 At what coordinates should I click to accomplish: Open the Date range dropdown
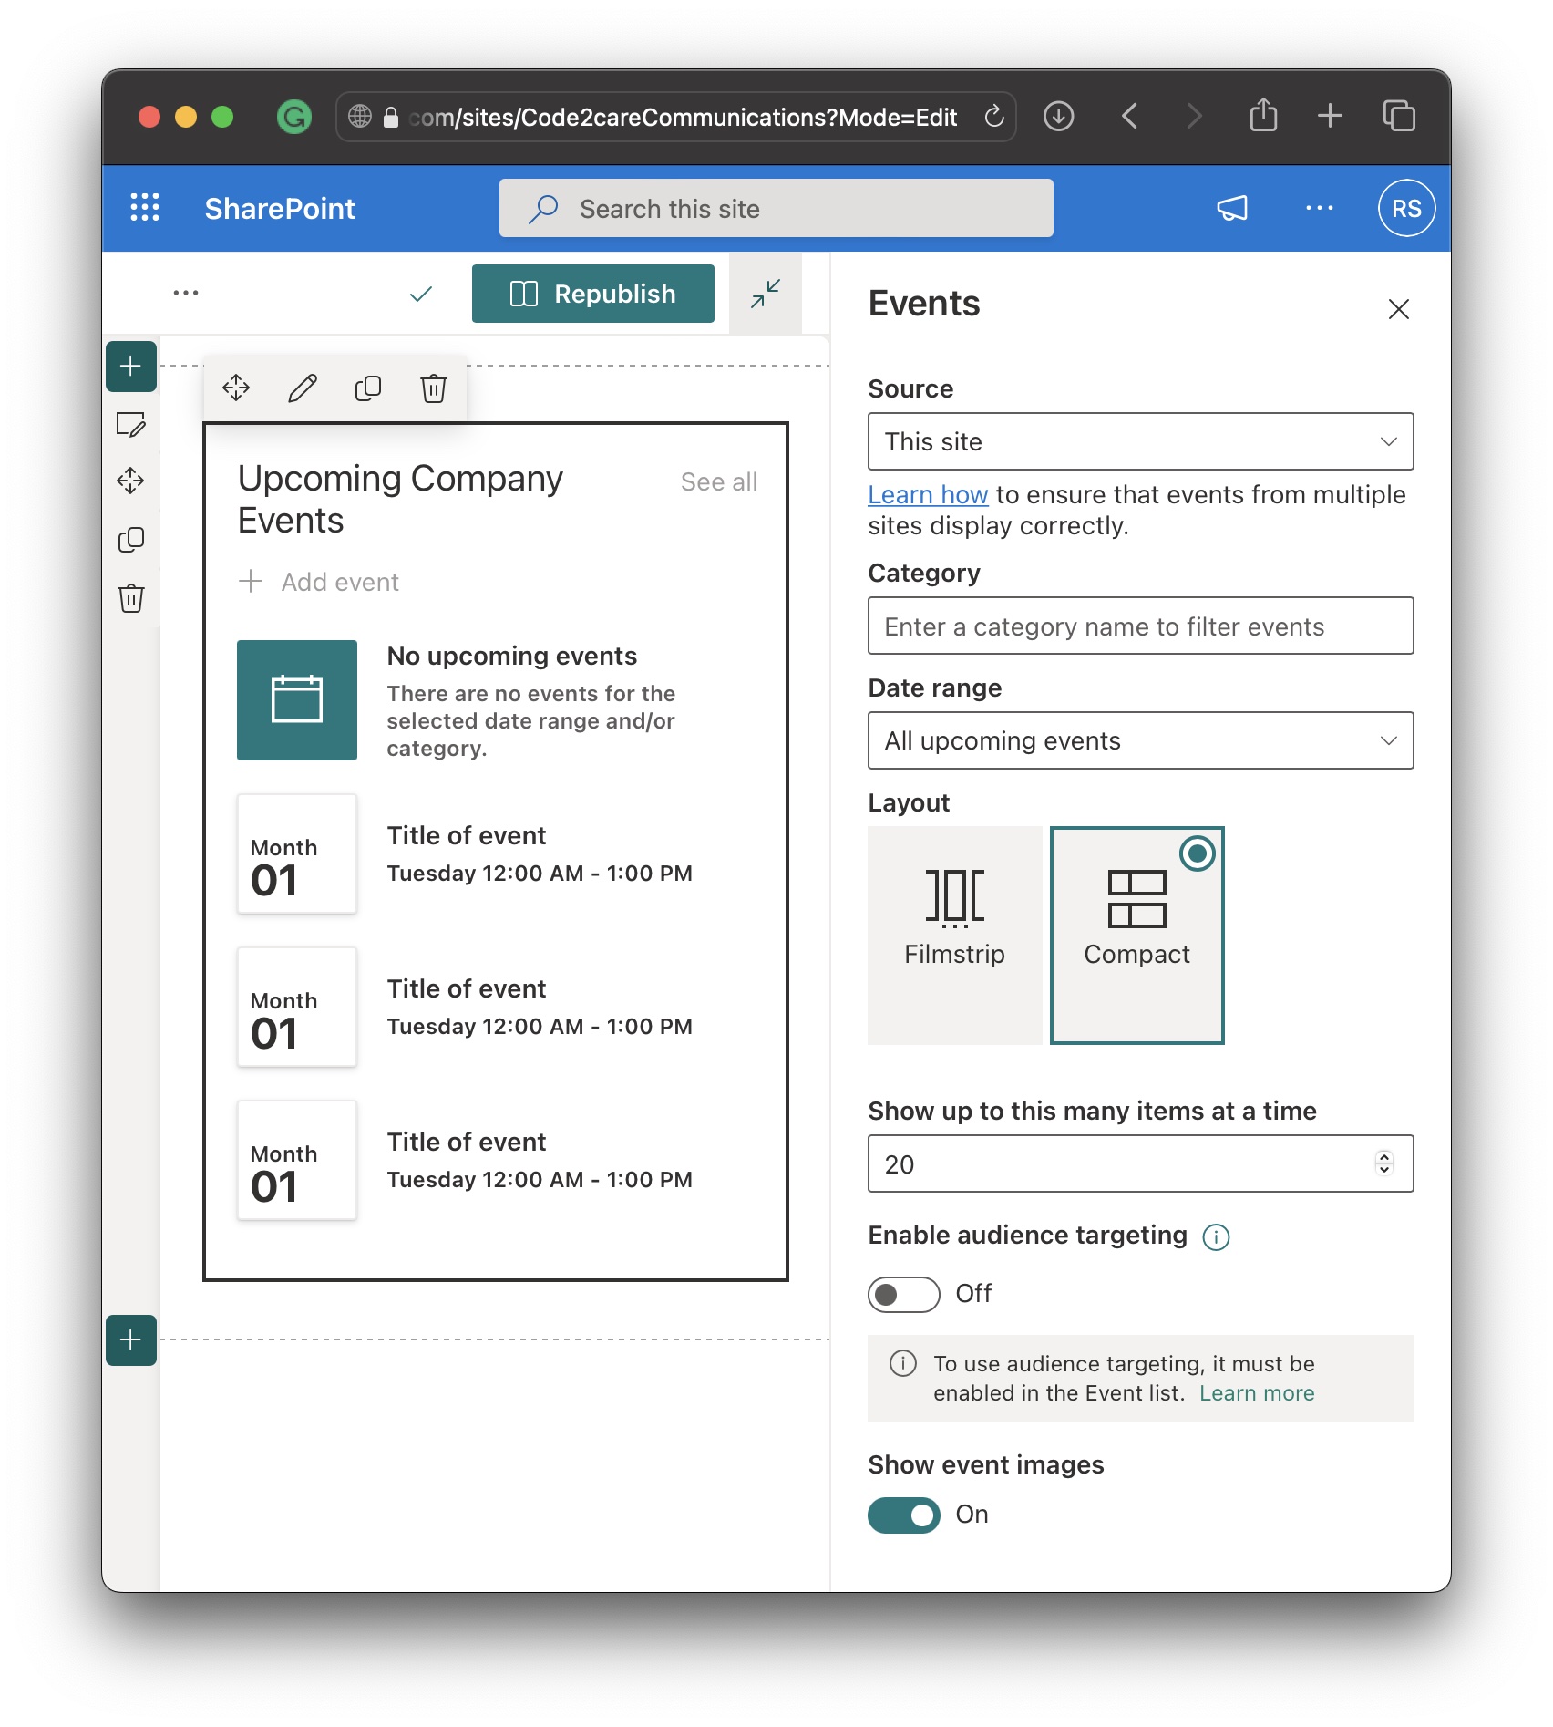pyautogui.click(x=1140, y=740)
